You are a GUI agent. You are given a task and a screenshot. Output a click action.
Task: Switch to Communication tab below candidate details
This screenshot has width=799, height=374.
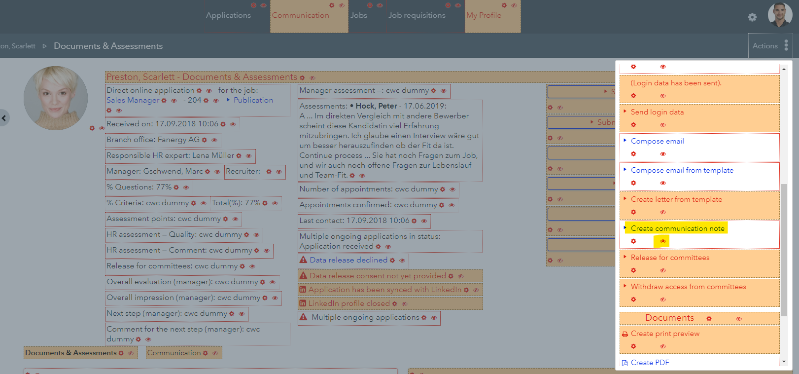pyautogui.click(x=174, y=353)
